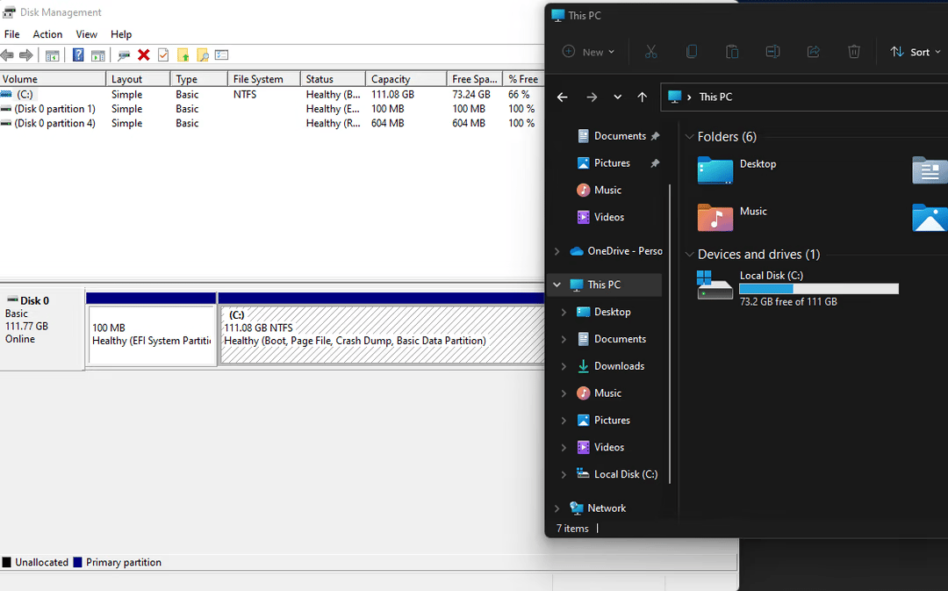Go forward with File Explorer right arrow
Image resolution: width=948 pixels, height=591 pixels.
click(592, 97)
